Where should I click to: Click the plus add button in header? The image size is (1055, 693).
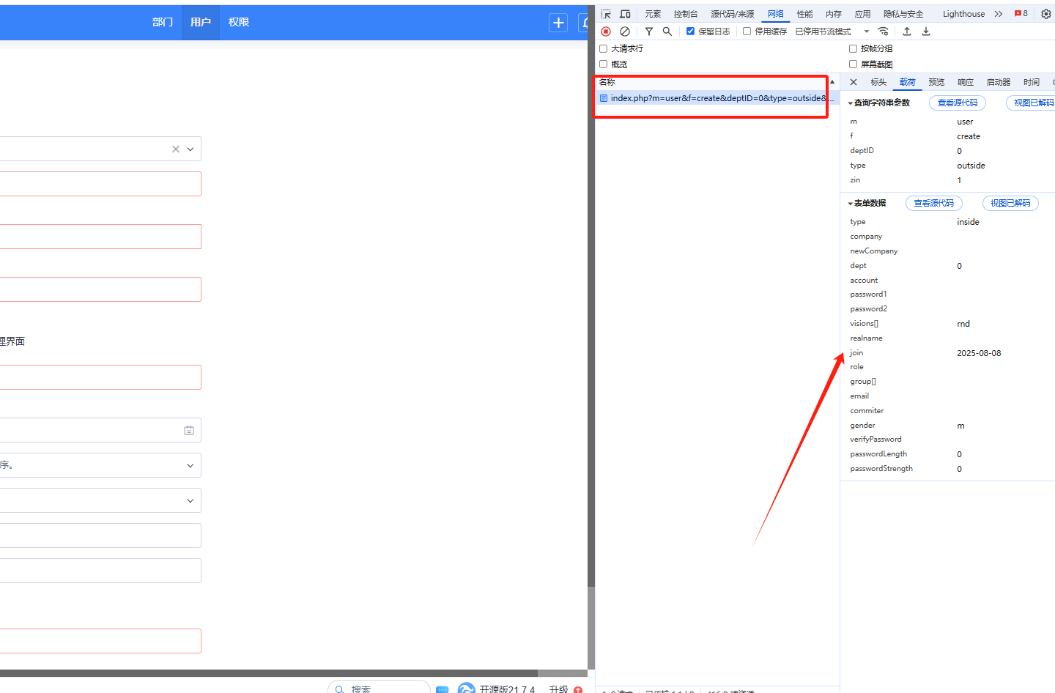[x=558, y=23]
